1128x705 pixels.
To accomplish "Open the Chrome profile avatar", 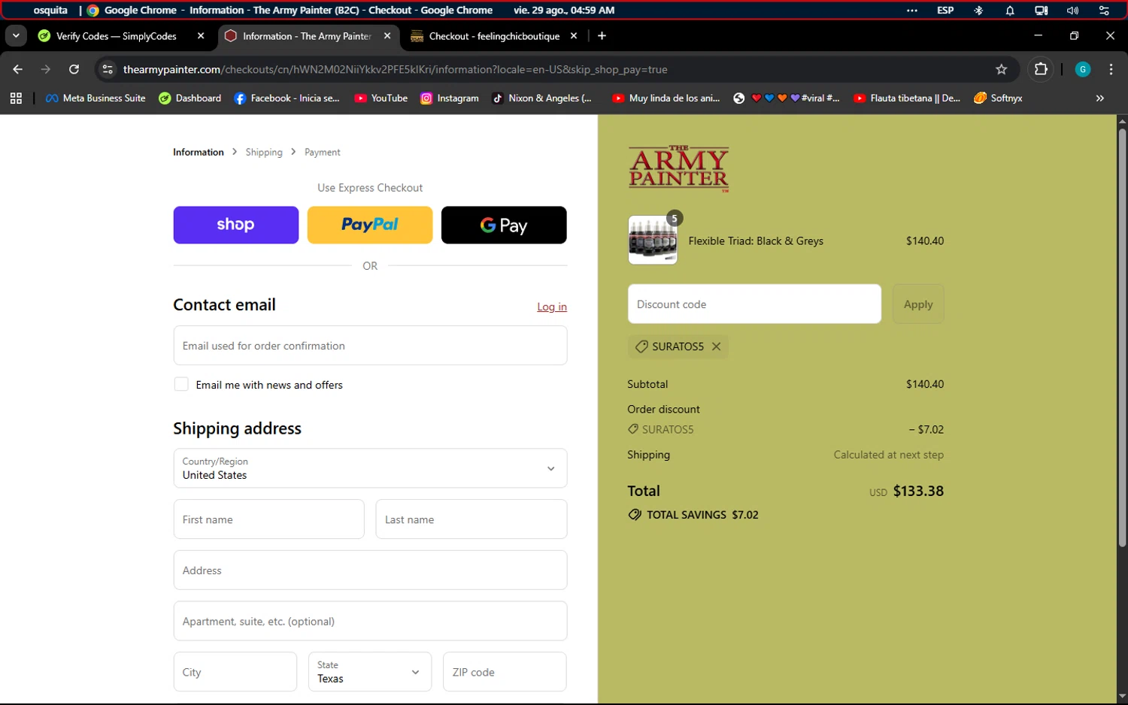I will pos(1083,69).
